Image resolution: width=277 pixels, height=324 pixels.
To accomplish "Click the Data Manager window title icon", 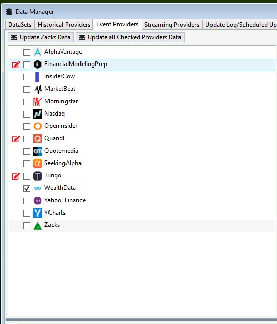I will [9, 12].
